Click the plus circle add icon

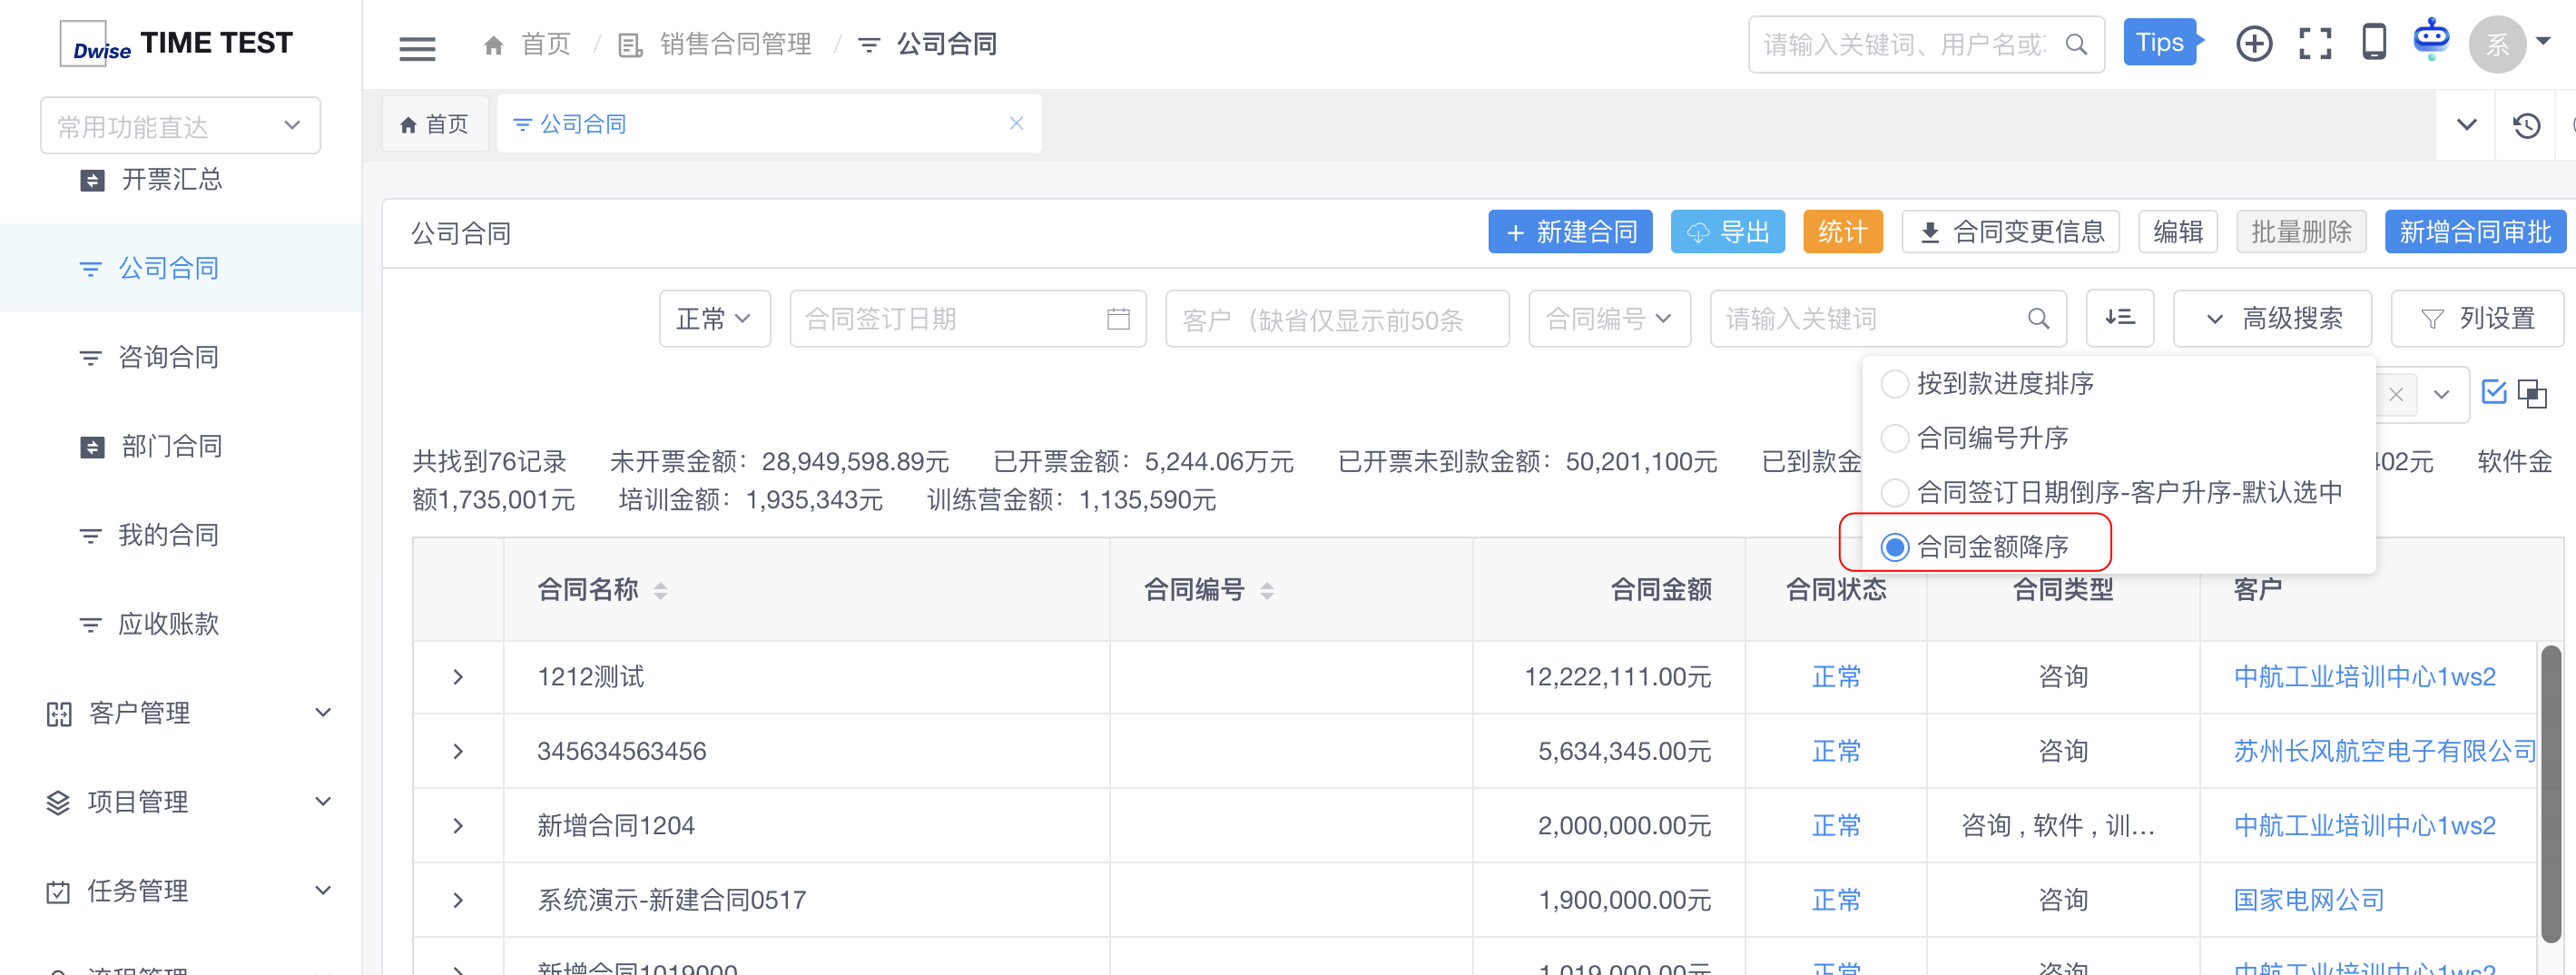pyautogui.click(x=2254, y=44)
